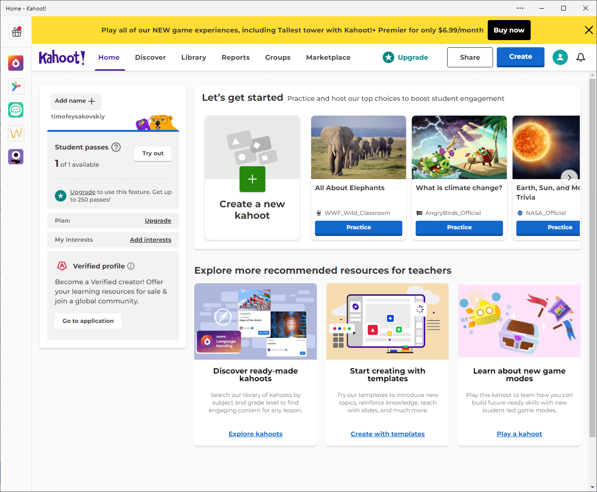Open the purple one-eyed monster app icon

point(16,157)
